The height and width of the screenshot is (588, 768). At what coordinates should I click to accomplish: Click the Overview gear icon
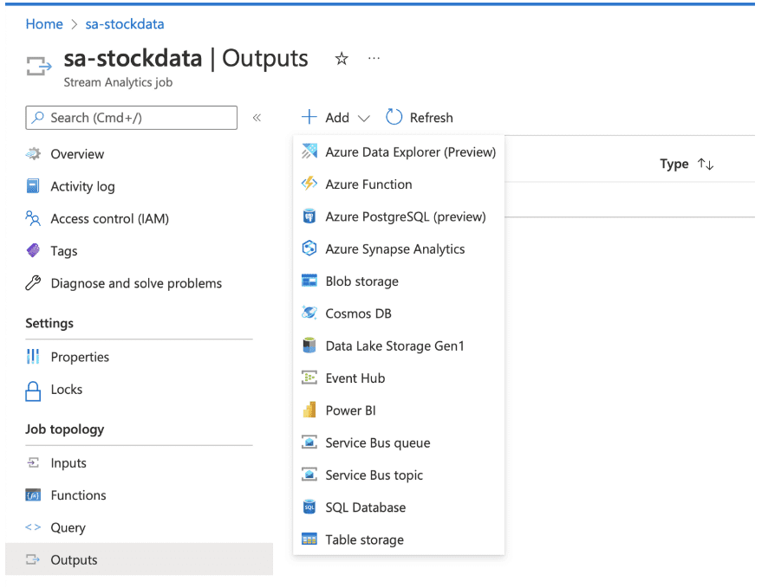pyautogui.click(x=33, y=153)
